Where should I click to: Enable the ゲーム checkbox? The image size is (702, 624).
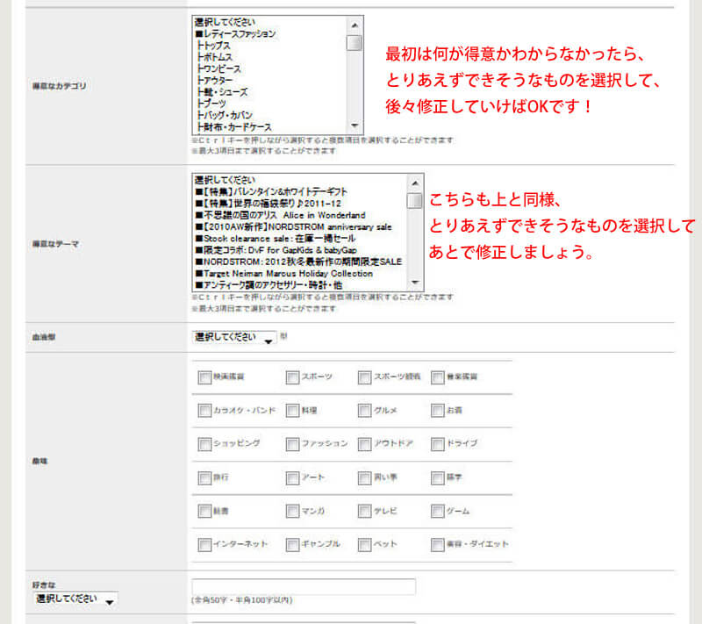(437, 512)
